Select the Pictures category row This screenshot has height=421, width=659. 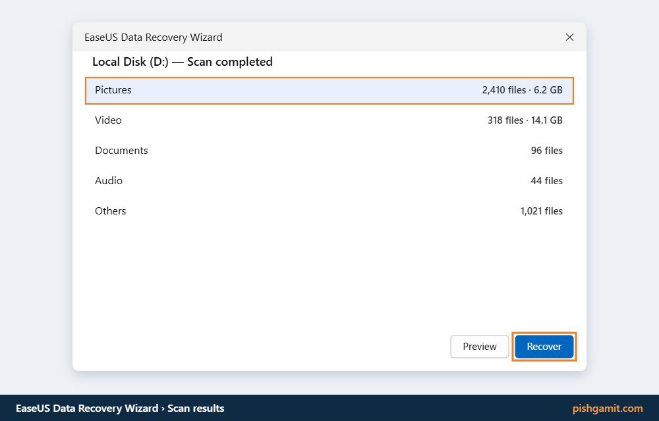[329, 90]
